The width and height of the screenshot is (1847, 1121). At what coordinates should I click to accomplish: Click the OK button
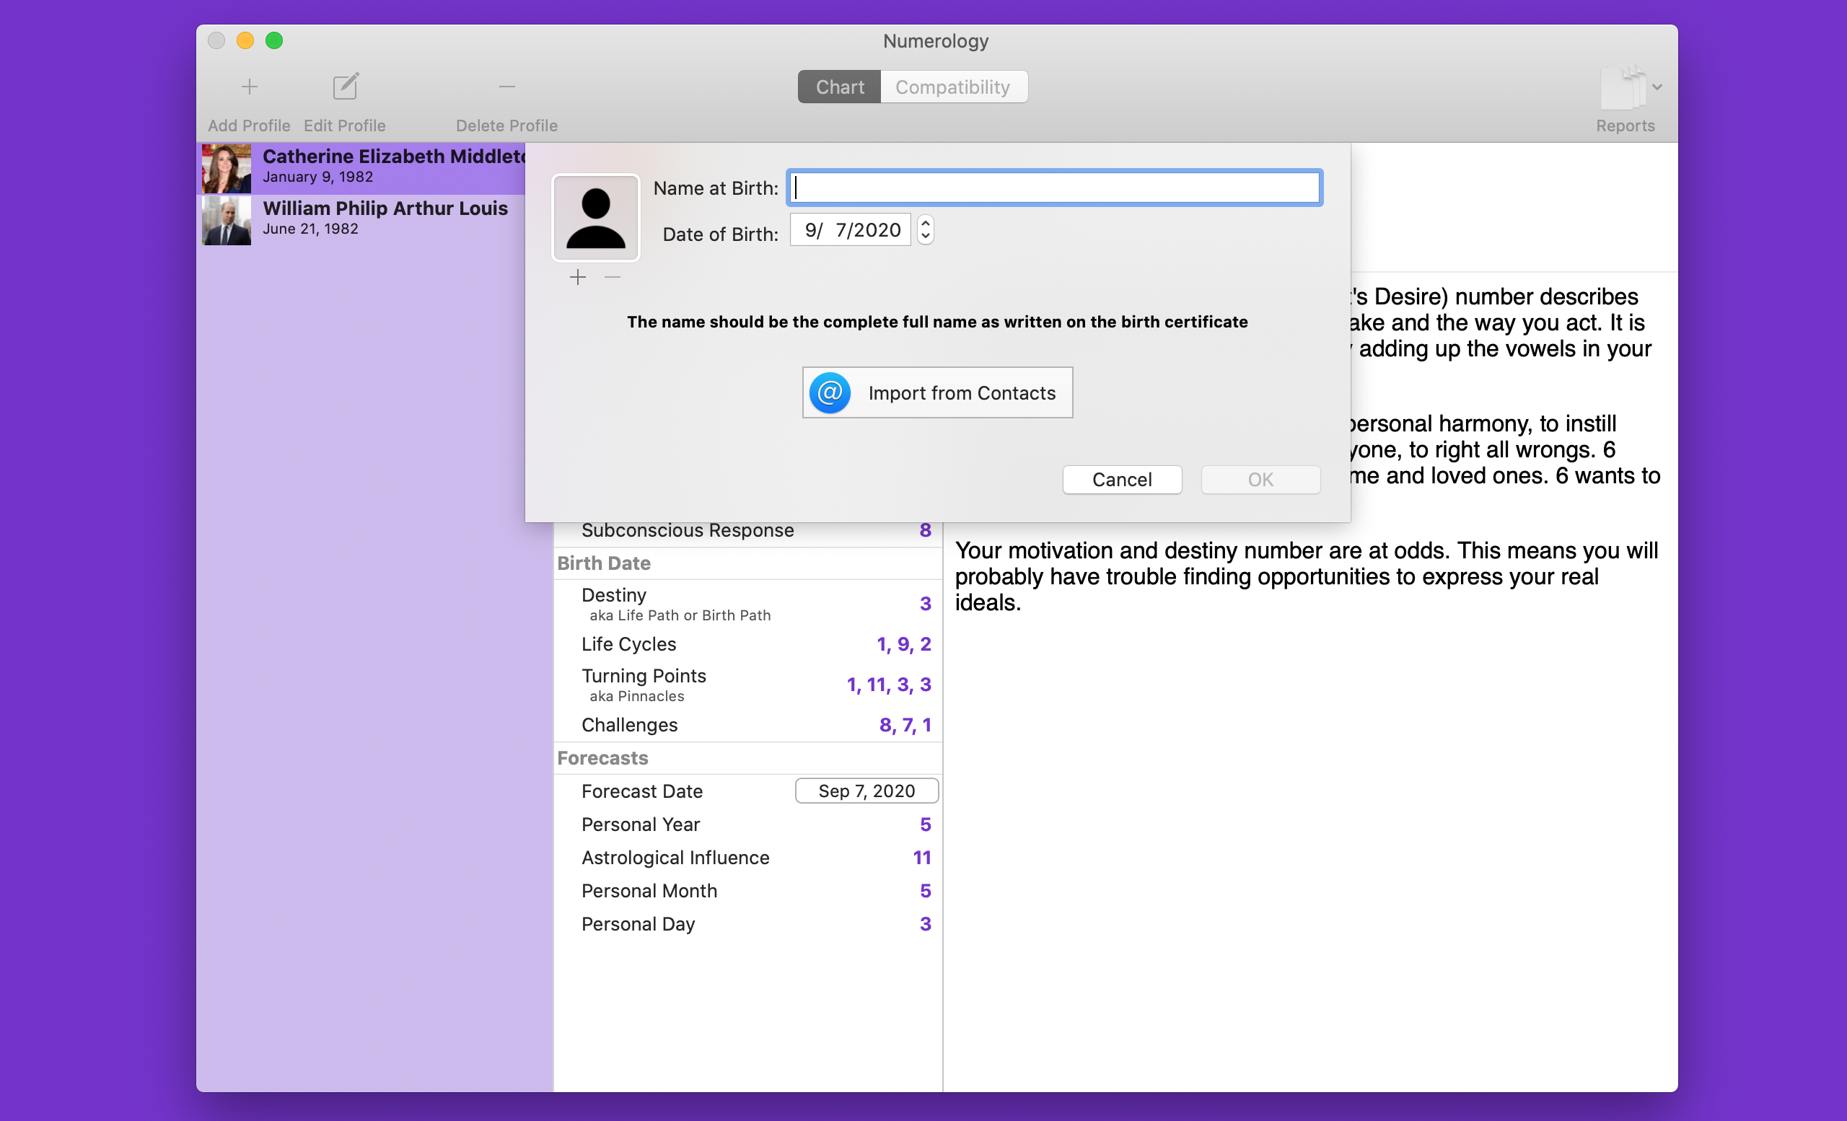click(x=1260, y=480)
